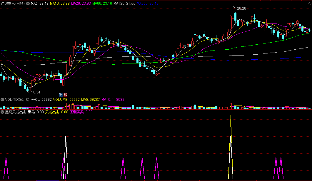
Task: Click the diamond icon at top right corner
Action: 310,4
